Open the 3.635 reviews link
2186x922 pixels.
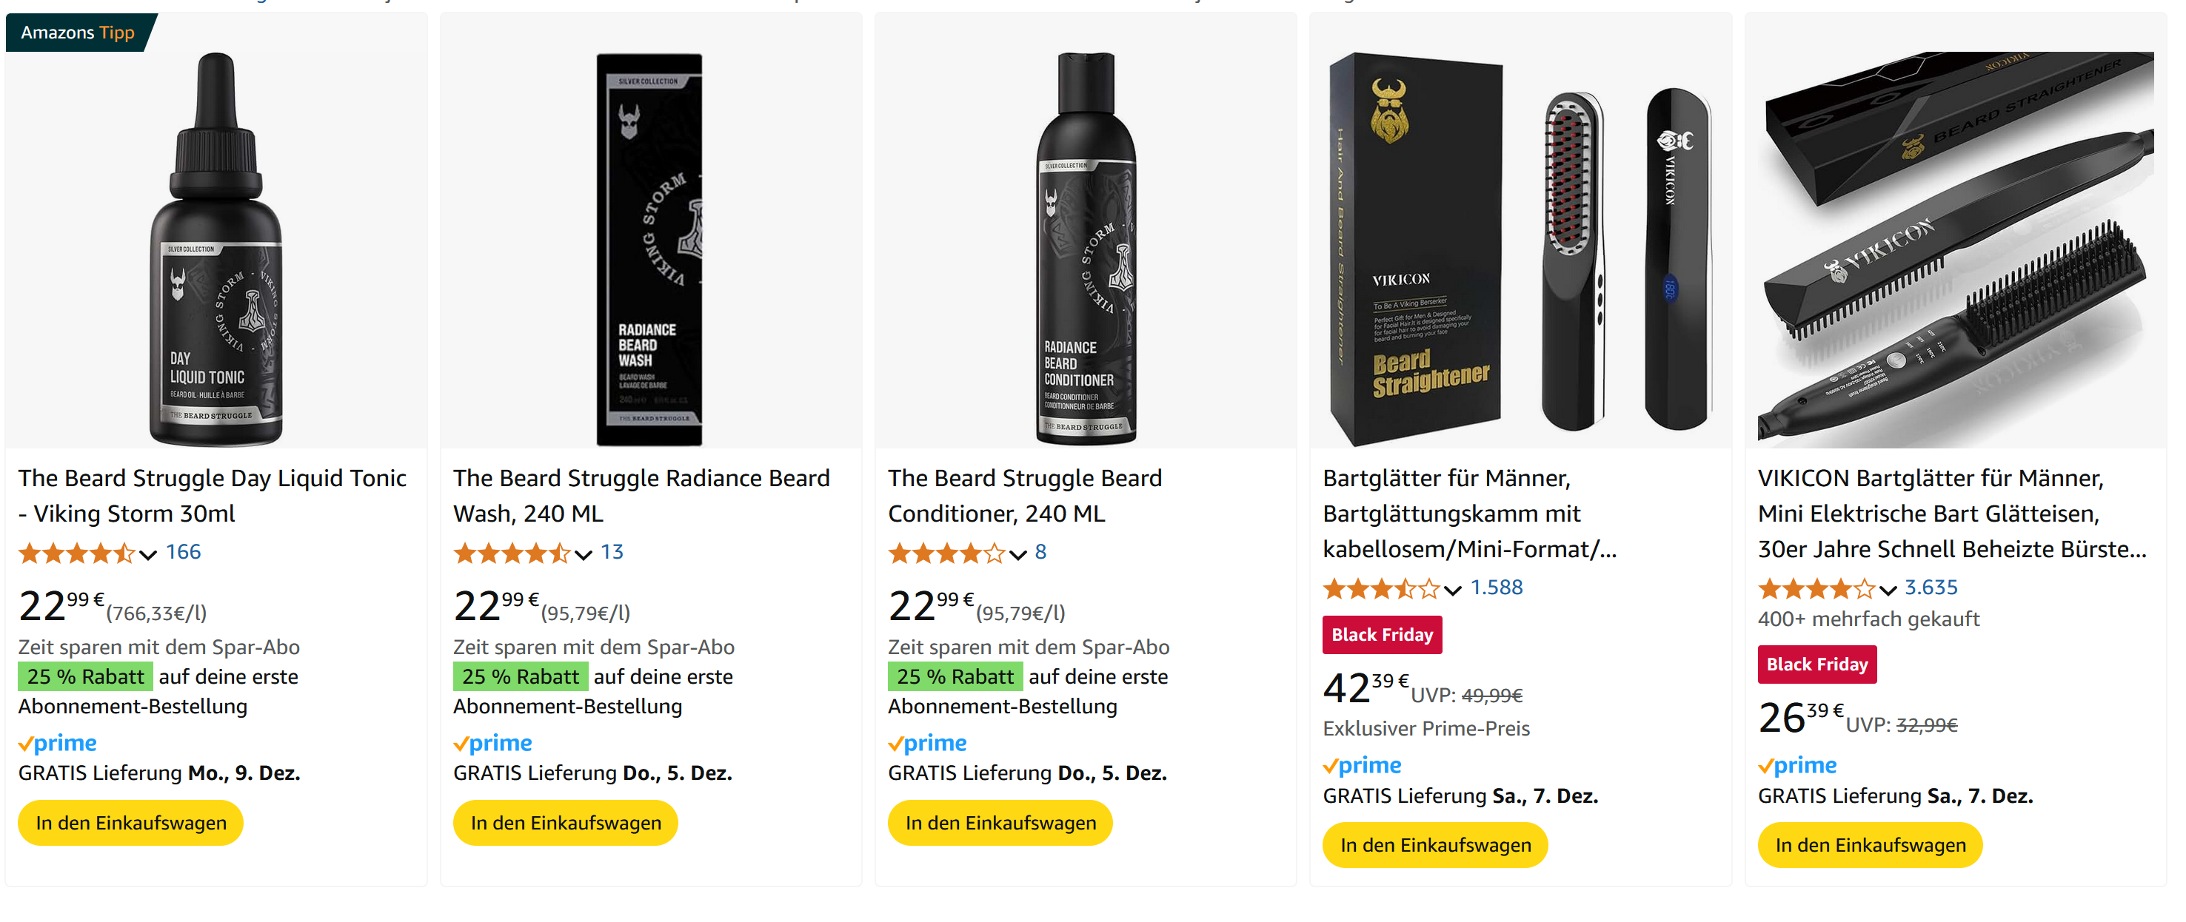tap(1931, 587)
